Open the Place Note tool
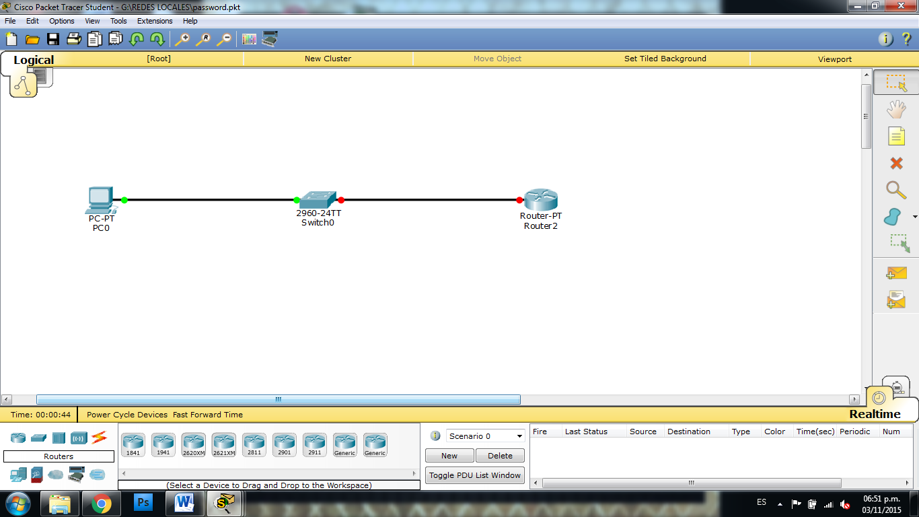The width and height of the screenshot is (919, 517). 896,136
